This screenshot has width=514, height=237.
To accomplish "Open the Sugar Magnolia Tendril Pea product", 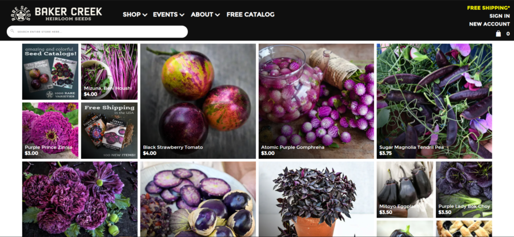I will click(435, 101).
